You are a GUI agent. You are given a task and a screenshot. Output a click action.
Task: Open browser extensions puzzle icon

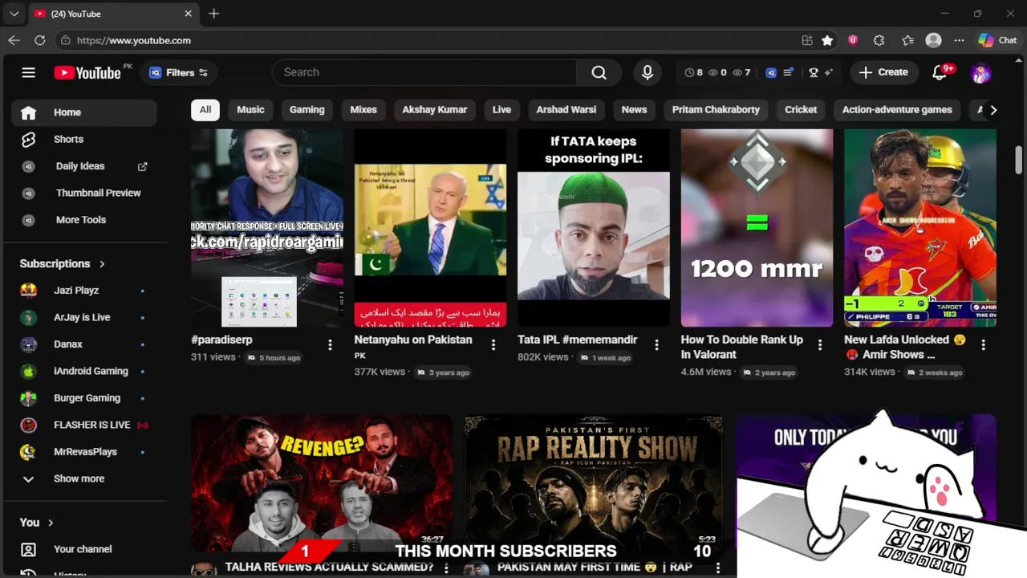(879, 40)
